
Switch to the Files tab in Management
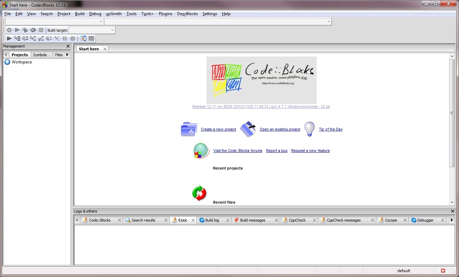[x=59, y=55]
